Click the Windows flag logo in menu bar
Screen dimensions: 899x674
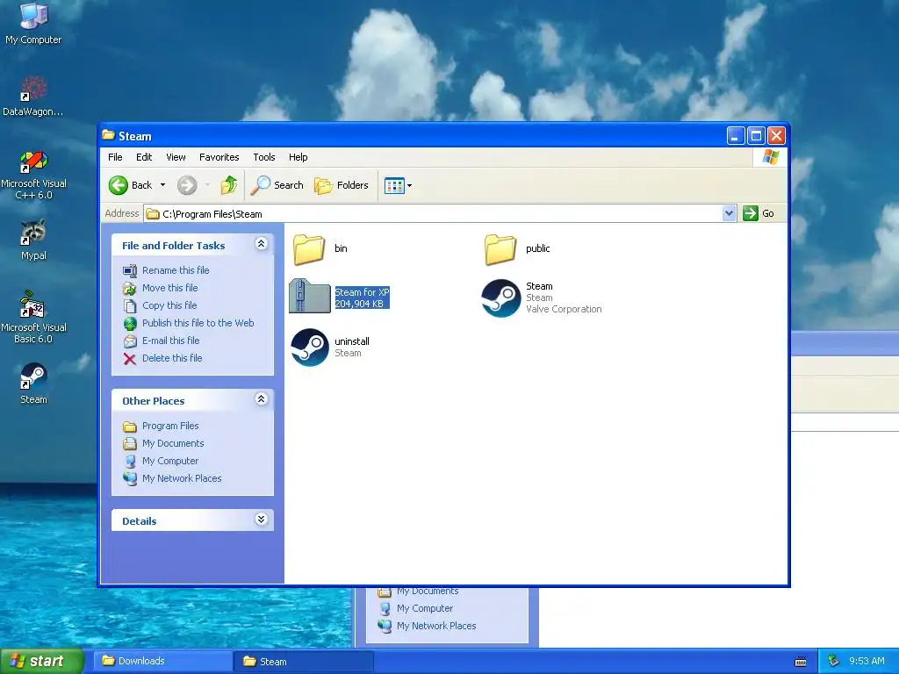tap(771, 157)
